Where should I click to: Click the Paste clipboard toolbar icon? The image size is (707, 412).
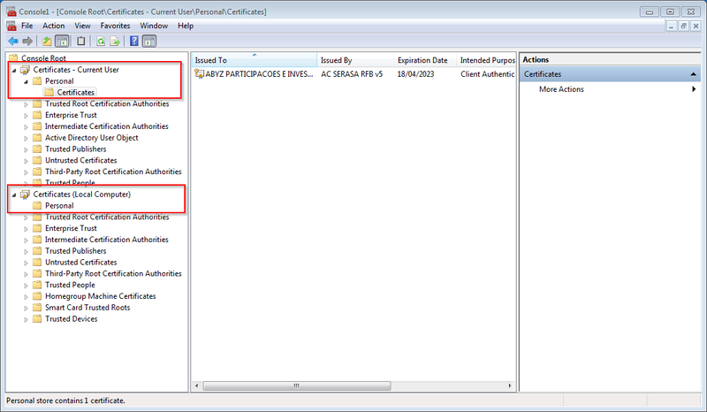[x=81, y=42]
